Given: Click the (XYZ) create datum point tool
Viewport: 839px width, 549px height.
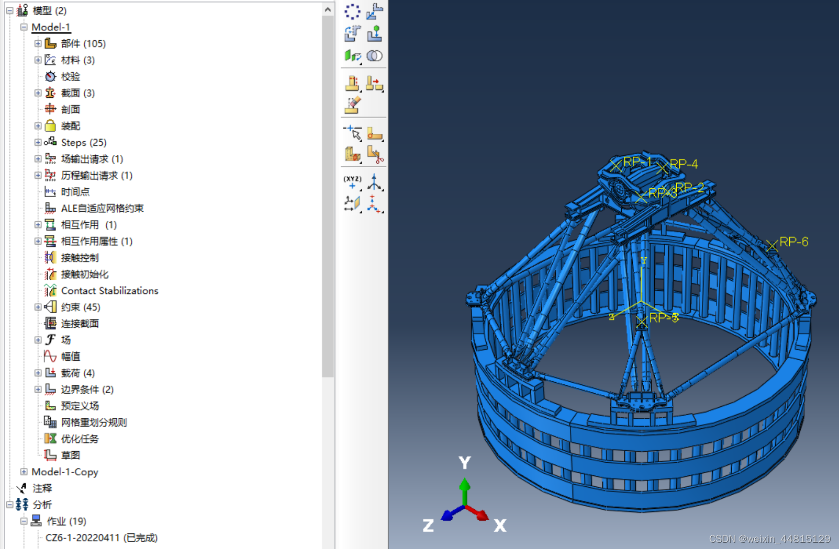Looking at the screenshot, I should click(352, 182).
